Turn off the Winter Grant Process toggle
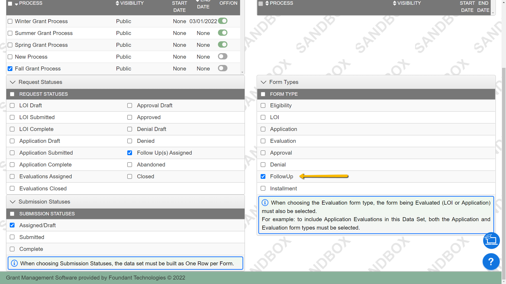 click(x=223, y=21)
